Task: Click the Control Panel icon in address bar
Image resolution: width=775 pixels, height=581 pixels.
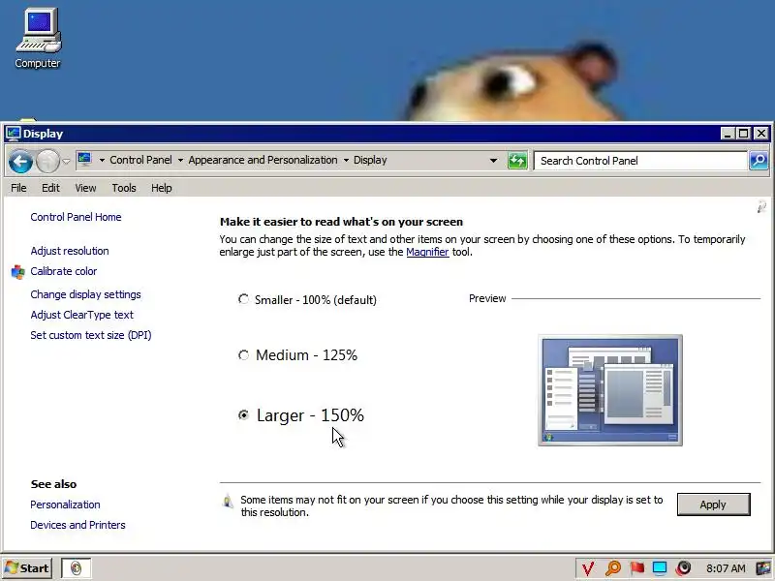Action: click(84, 160)
